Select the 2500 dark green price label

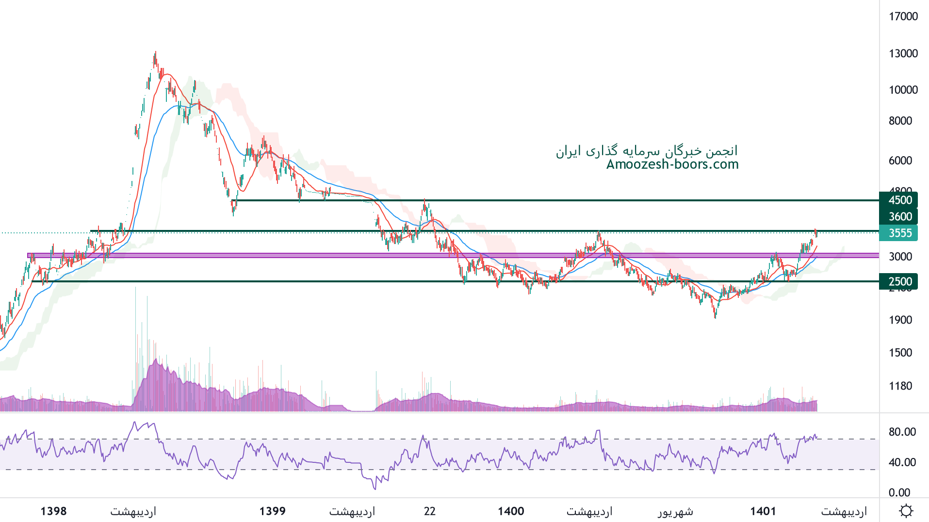[899, 281]
